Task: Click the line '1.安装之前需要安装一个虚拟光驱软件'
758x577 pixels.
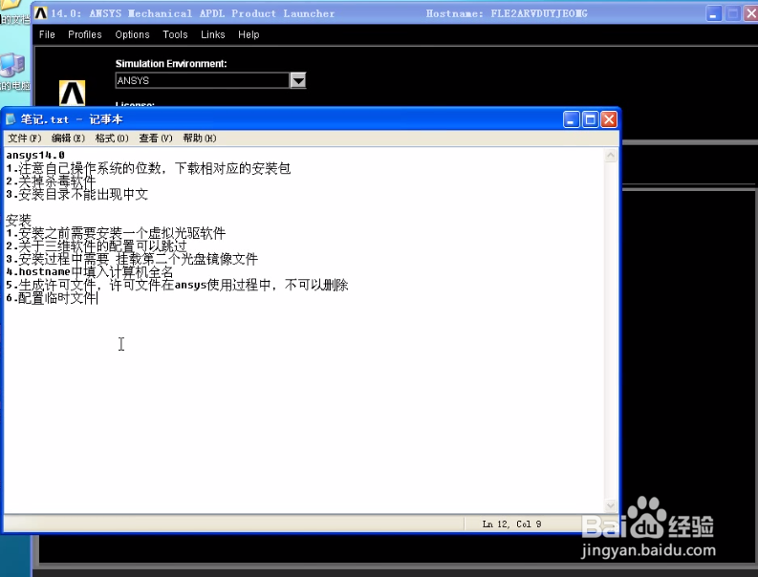Action: [x=116, y=233]
